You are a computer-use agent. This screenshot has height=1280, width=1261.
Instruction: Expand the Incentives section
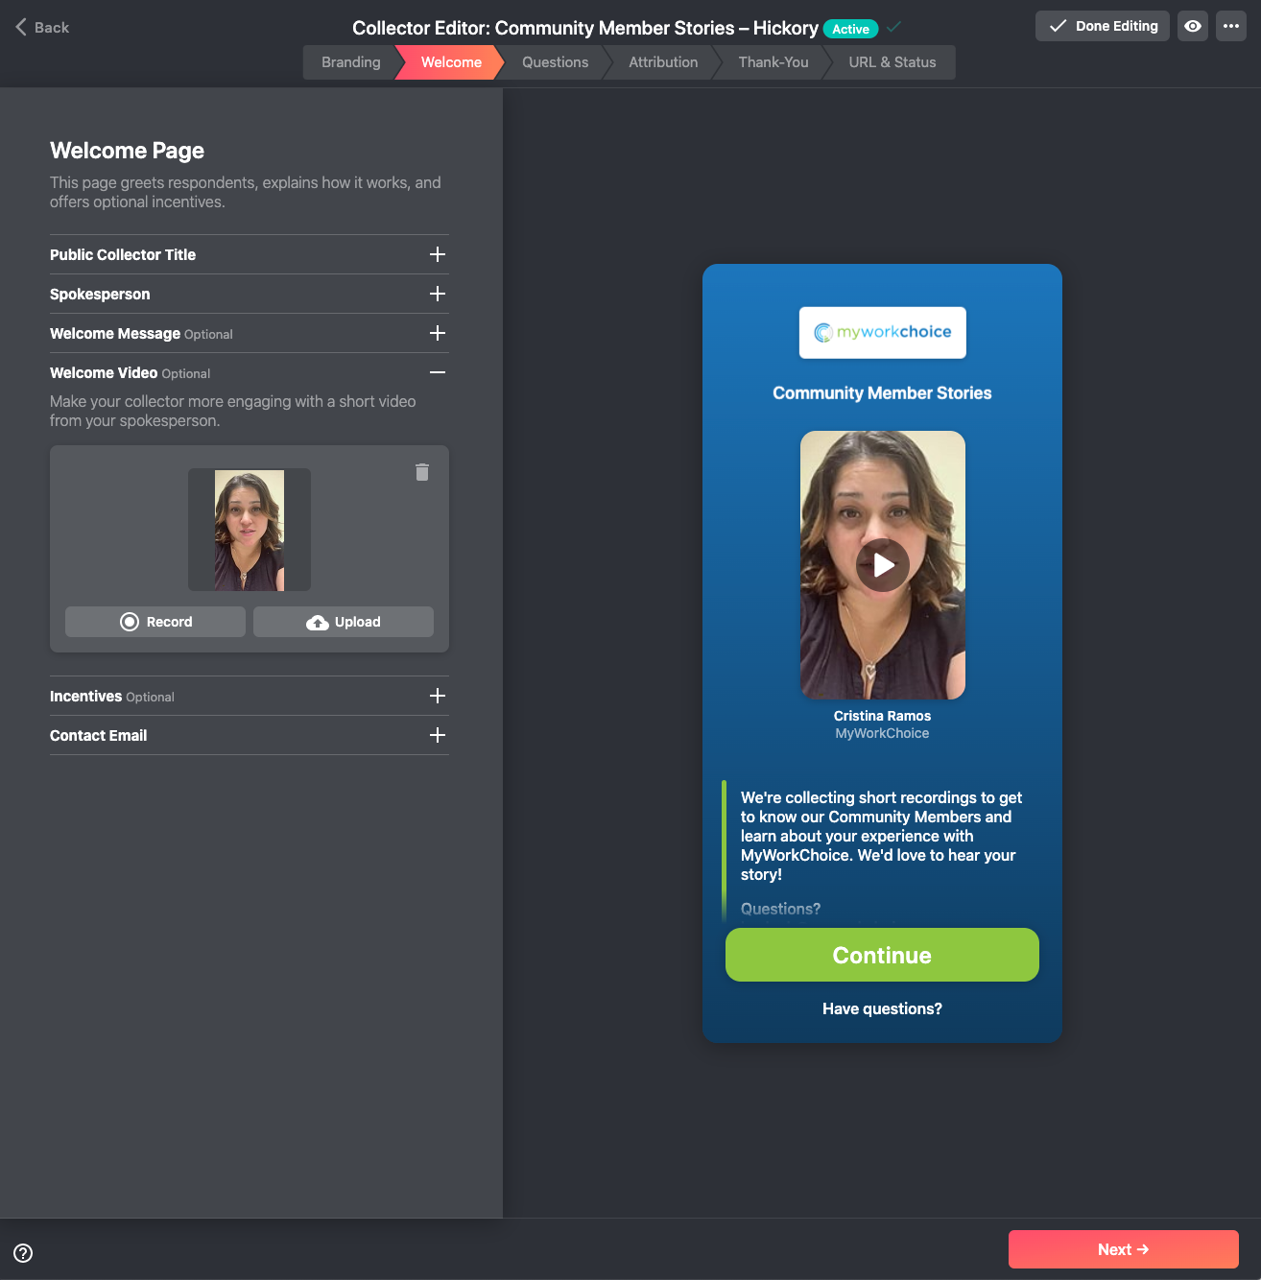point(438,696)
